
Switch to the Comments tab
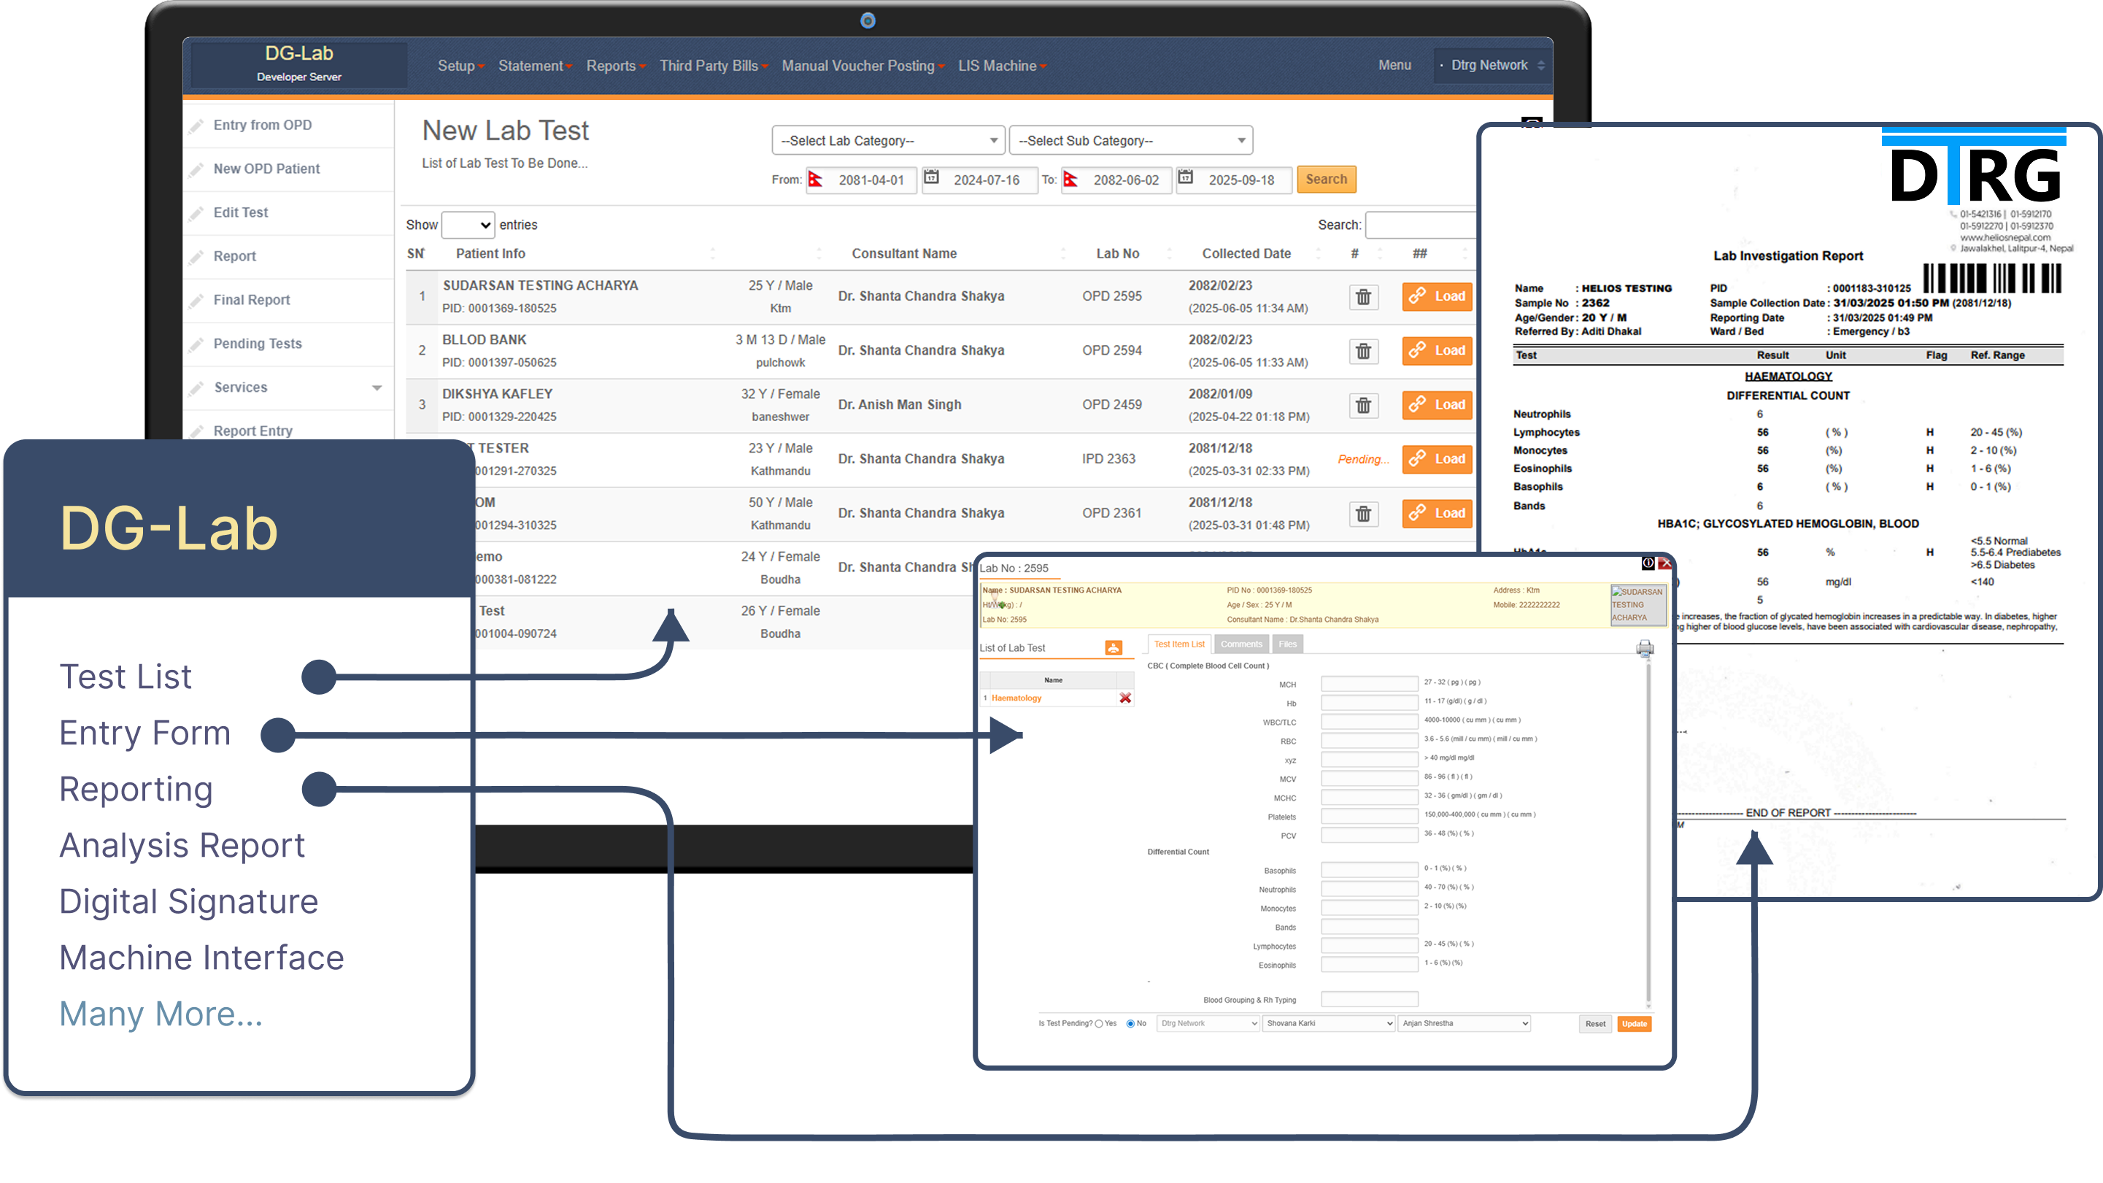coord(1241,644)
